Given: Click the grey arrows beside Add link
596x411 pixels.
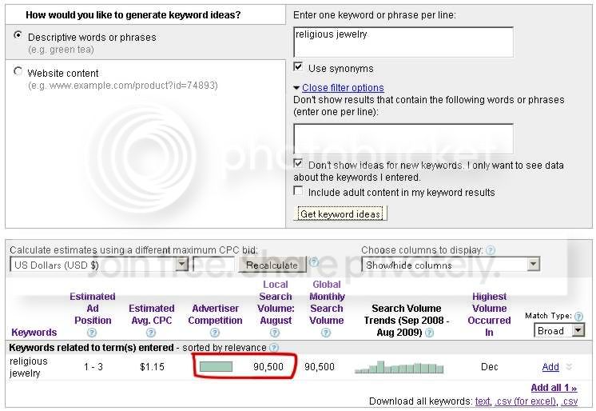Looking at the screenshot, I should (569, 366).
